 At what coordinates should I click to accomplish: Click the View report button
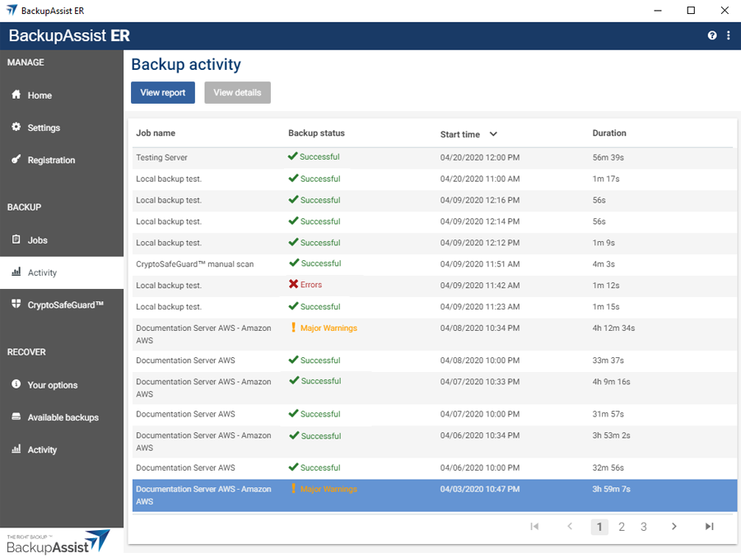pos(162,93)
